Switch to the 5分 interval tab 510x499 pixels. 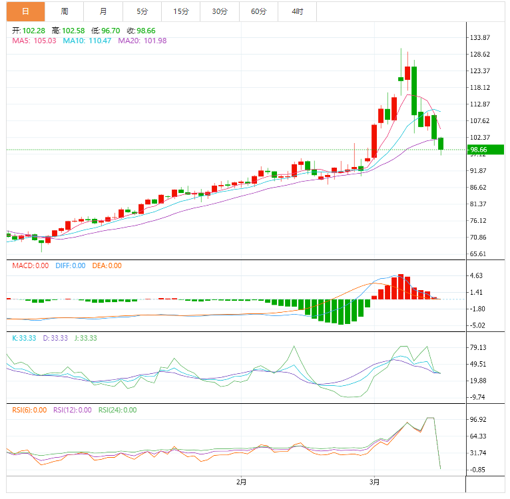coord(142,11)
